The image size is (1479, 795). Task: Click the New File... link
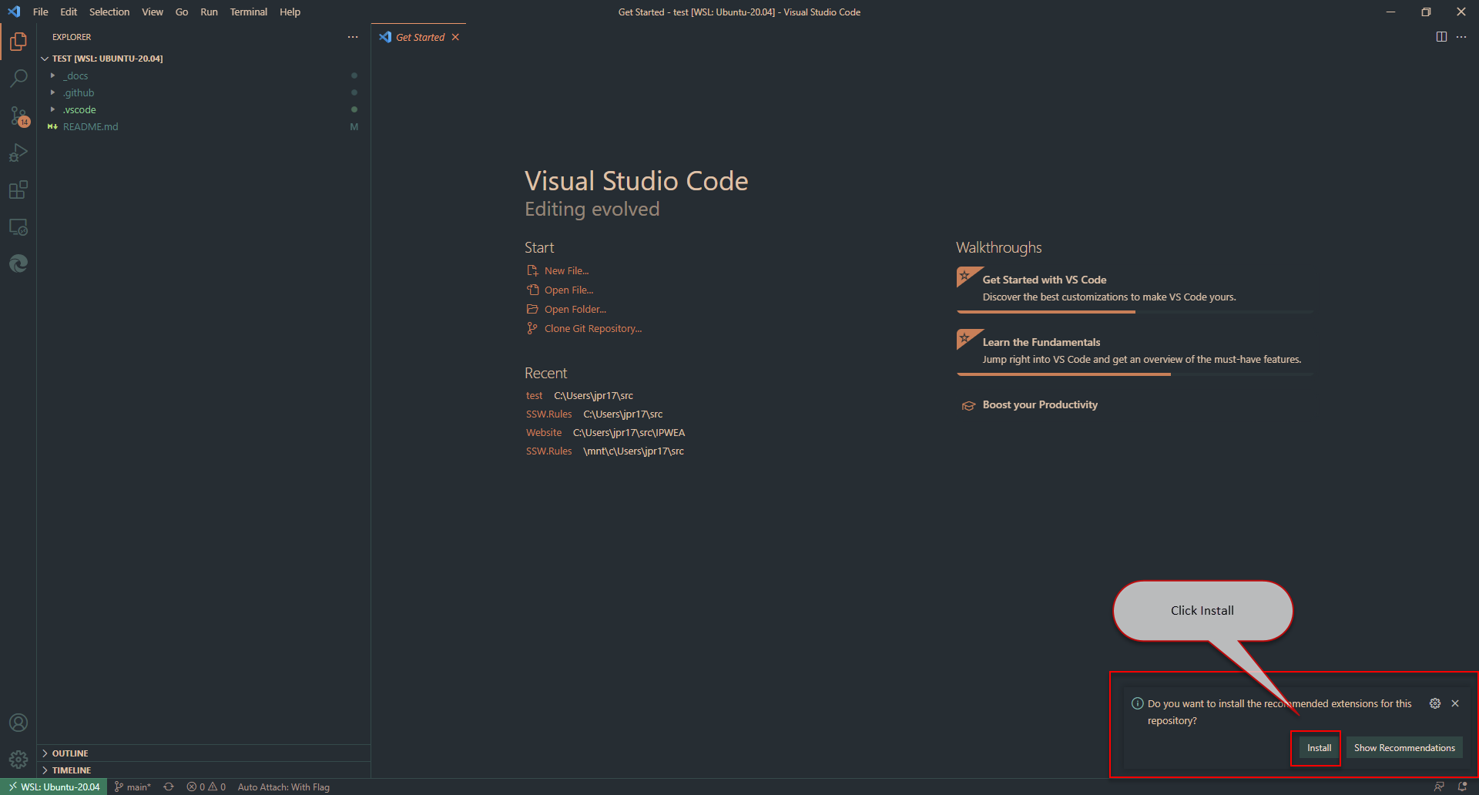pyautogui.click(x=566, y=270)
